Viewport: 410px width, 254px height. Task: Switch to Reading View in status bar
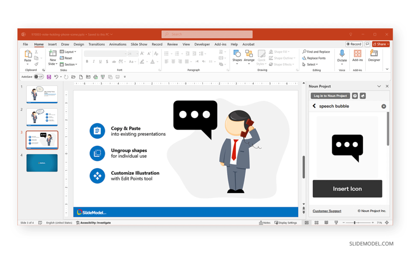(326, 222)
